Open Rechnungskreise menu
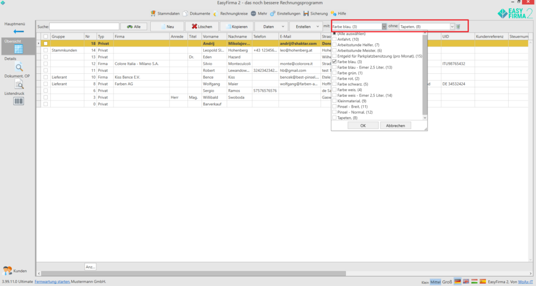This screenshot has height=286, width=536. tap(230, 13)
